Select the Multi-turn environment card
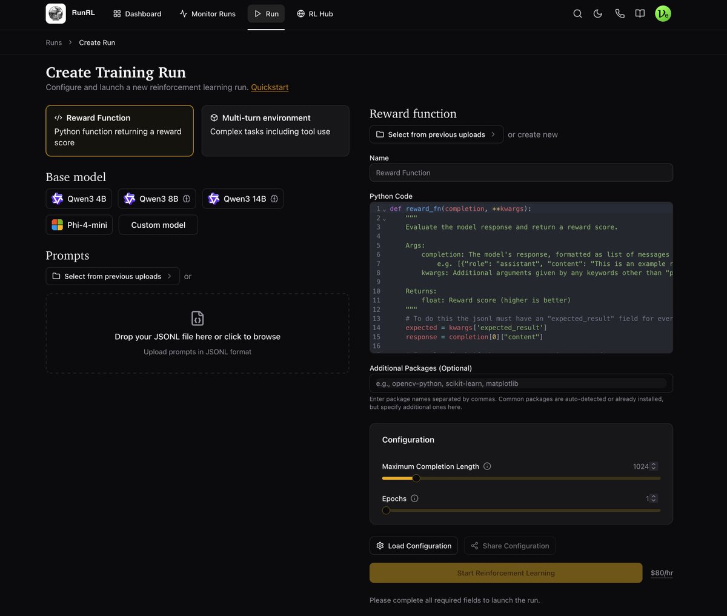 [276, 131]
